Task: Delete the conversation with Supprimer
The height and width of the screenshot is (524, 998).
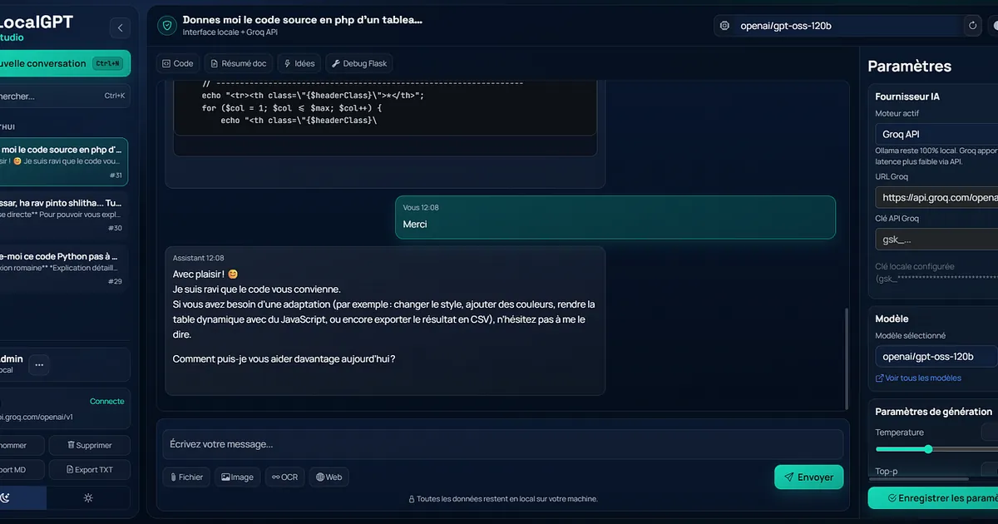Action: point(89,446)
